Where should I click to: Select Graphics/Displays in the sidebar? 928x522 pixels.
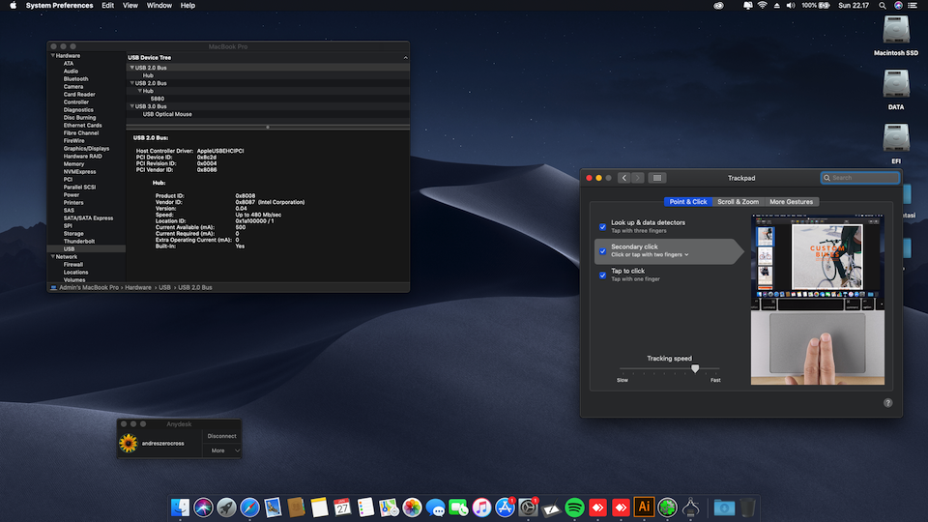[x=86, y=149]
